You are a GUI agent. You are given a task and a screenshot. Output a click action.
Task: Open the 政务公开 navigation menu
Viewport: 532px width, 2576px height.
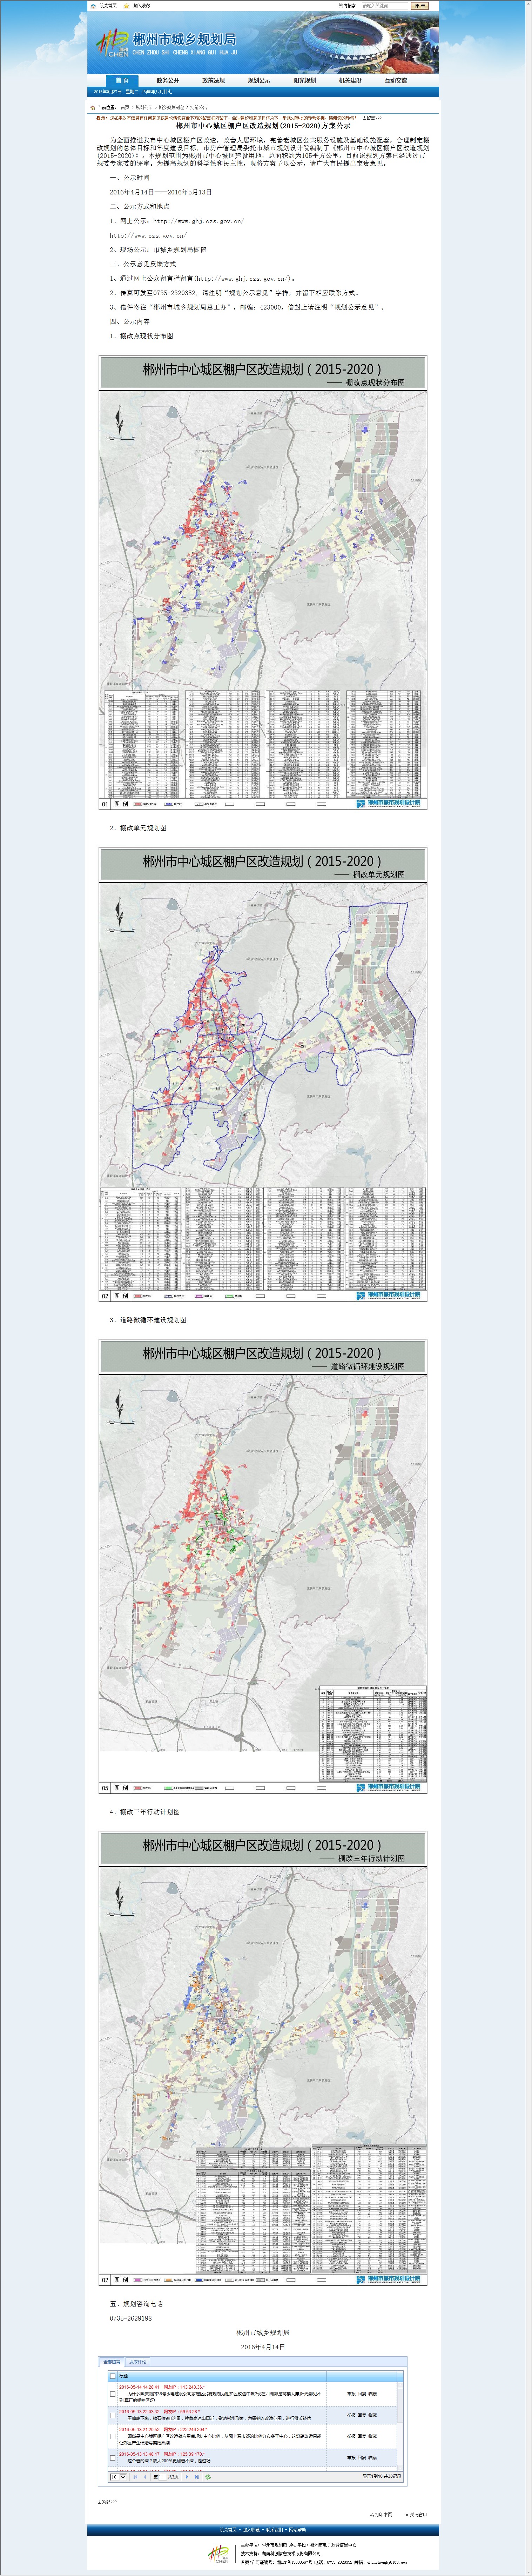tap(168, 80)
